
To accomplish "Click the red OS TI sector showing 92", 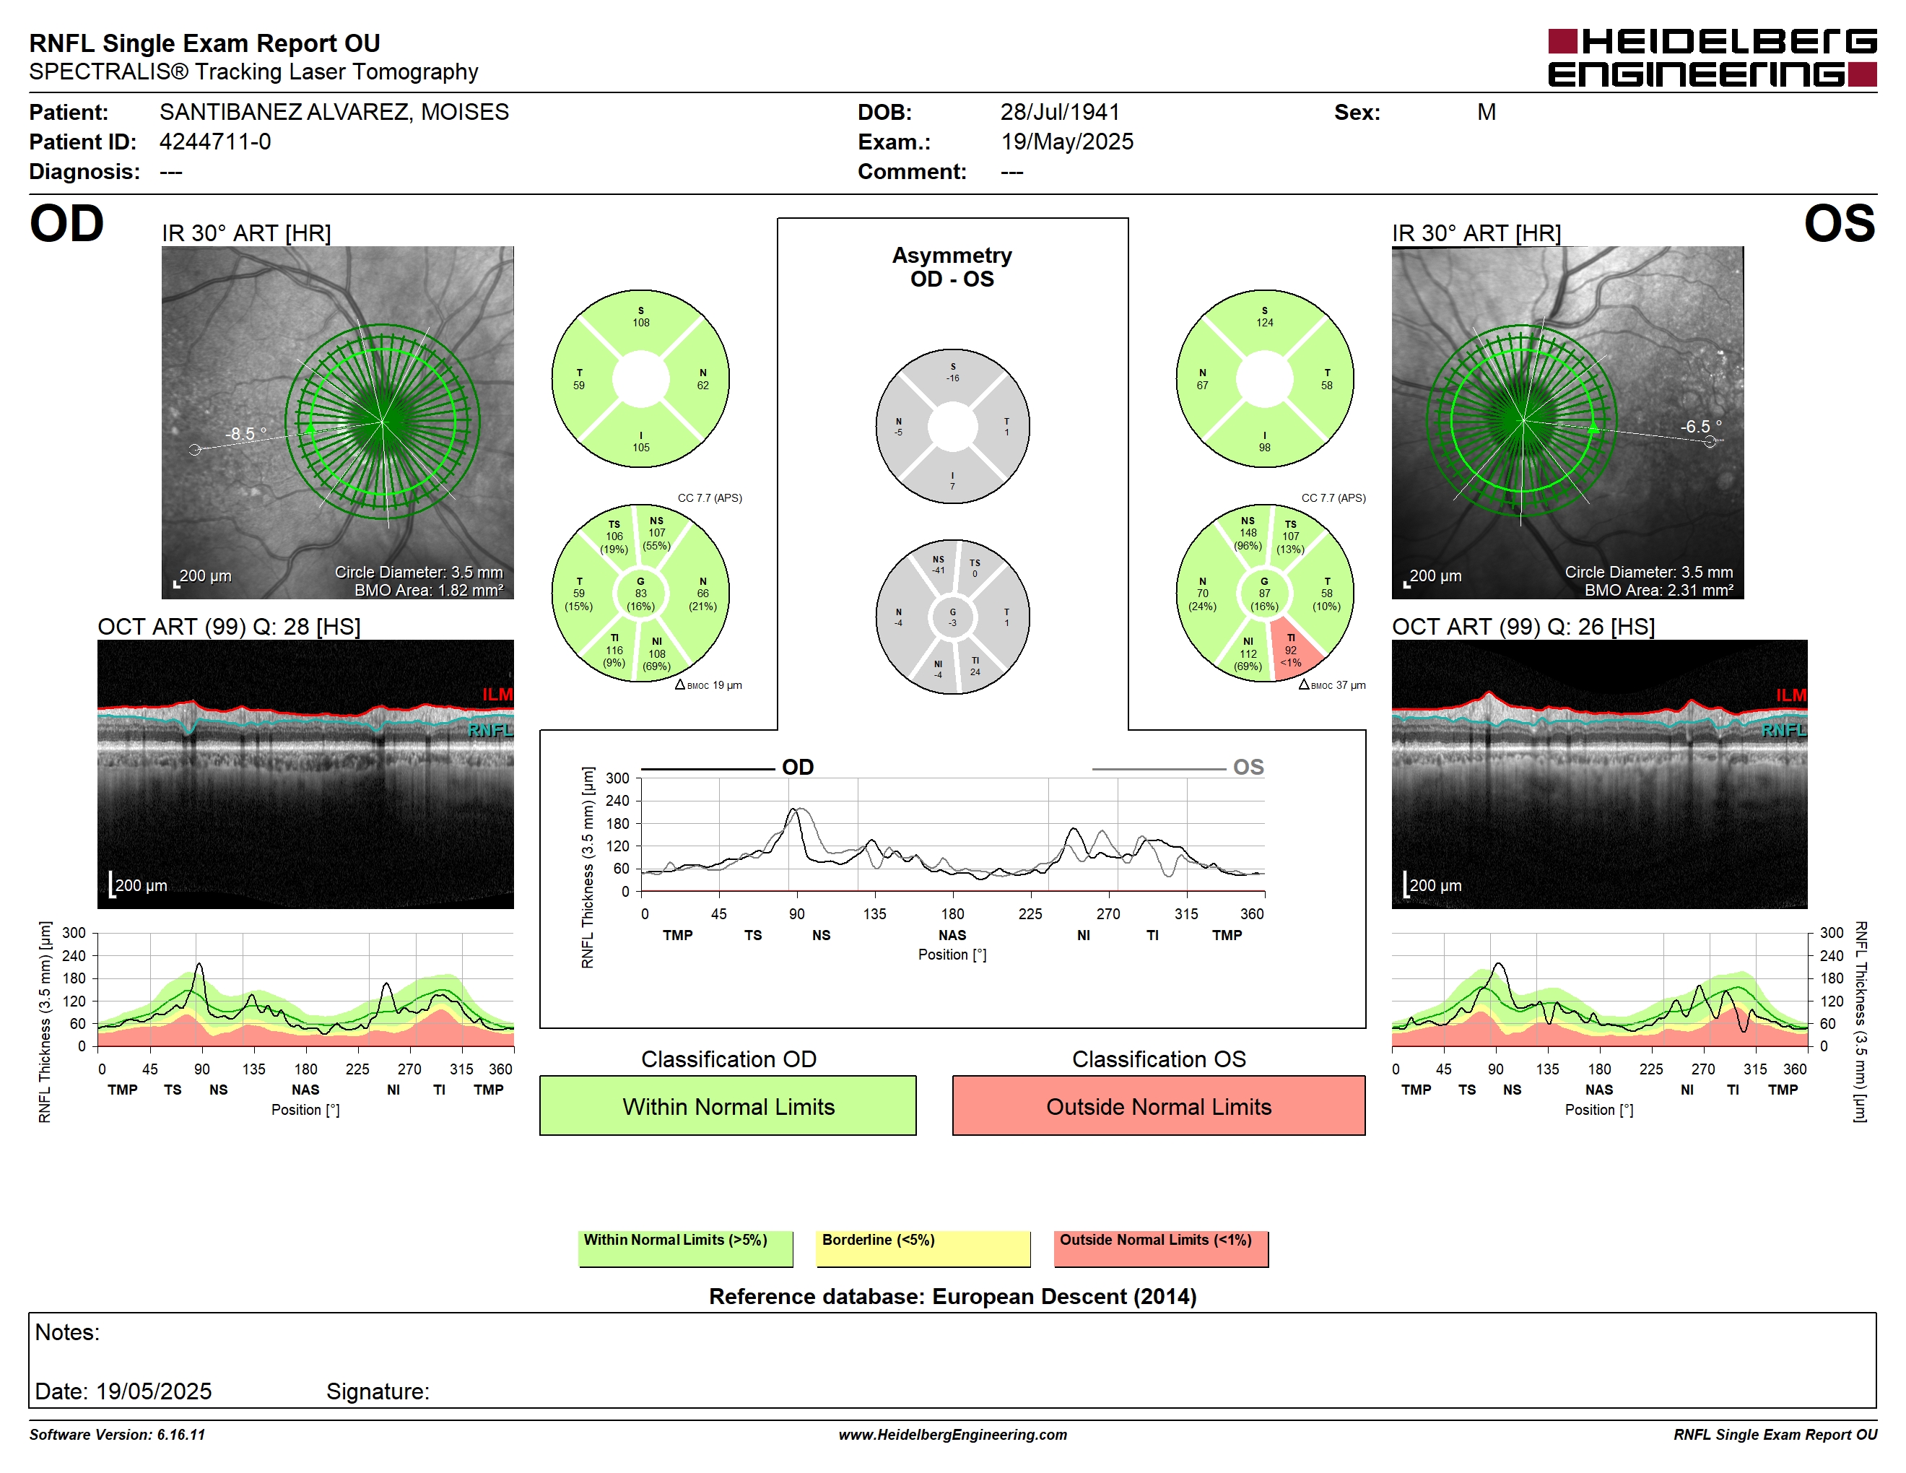I will coord(1291,650).
